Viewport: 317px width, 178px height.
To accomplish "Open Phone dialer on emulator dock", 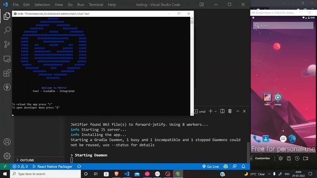I will coord(257,139).
